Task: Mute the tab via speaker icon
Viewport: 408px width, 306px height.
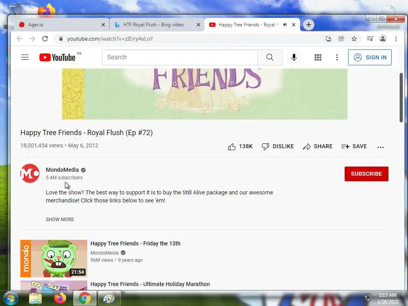Action: [x=285, y=25]
